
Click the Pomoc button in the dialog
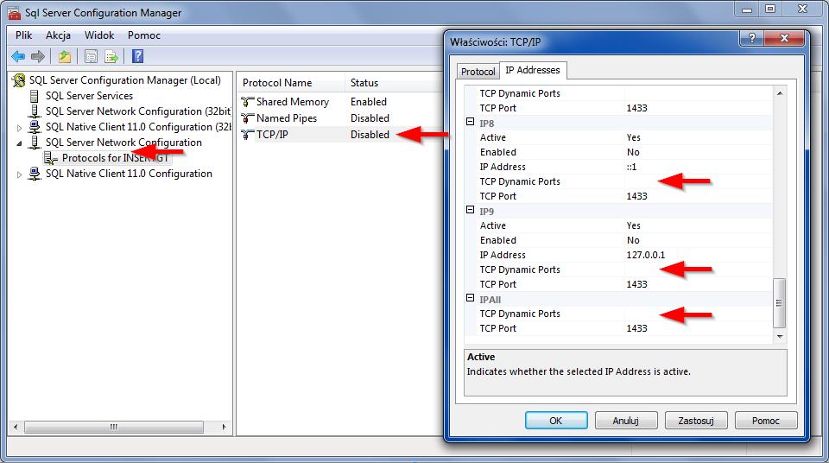coord(766,421)
